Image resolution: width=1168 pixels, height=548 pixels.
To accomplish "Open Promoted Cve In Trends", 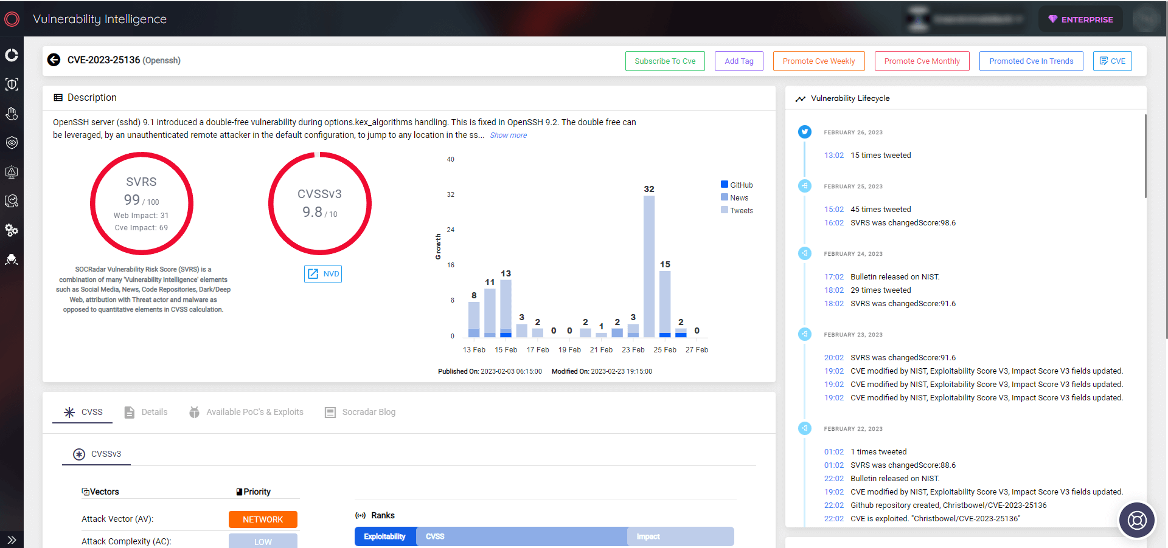I will (1031, 61).
